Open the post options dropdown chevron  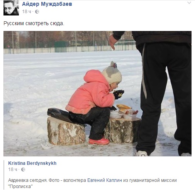189,3
